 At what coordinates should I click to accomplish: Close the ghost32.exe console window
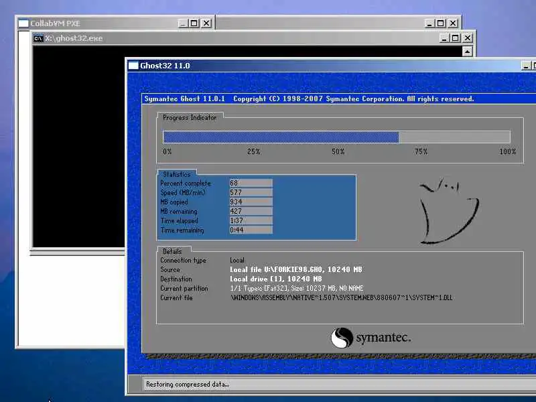coord(467,38)
